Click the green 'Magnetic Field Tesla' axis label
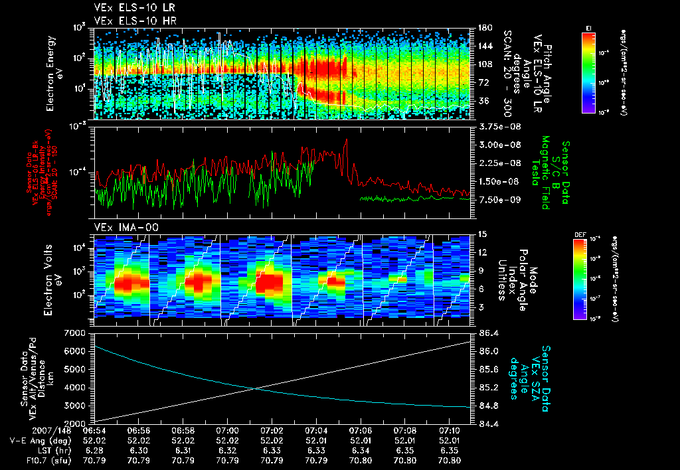The image size is (680, 470). (541, 173)
